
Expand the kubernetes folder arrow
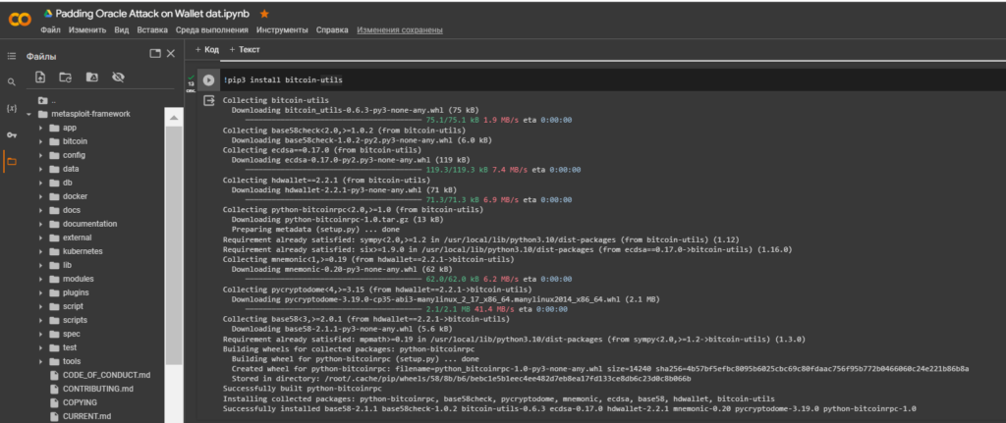(x=40, y=251)
